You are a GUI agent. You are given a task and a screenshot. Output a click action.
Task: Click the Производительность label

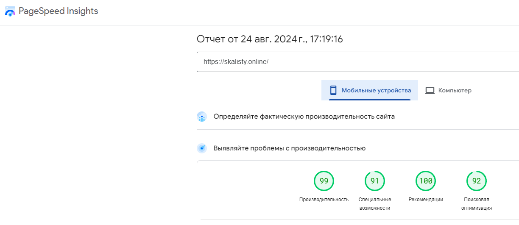pos(324,200)
